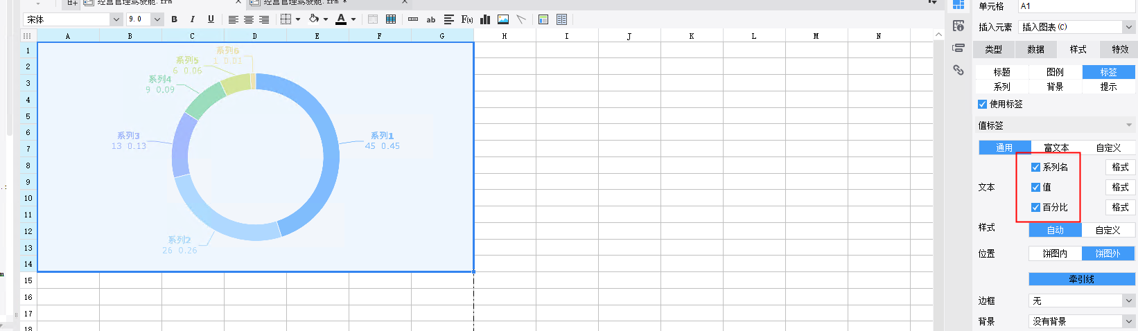Select 自动 style option
This screenshot has height=331, width=1138.
point(1056,230)
